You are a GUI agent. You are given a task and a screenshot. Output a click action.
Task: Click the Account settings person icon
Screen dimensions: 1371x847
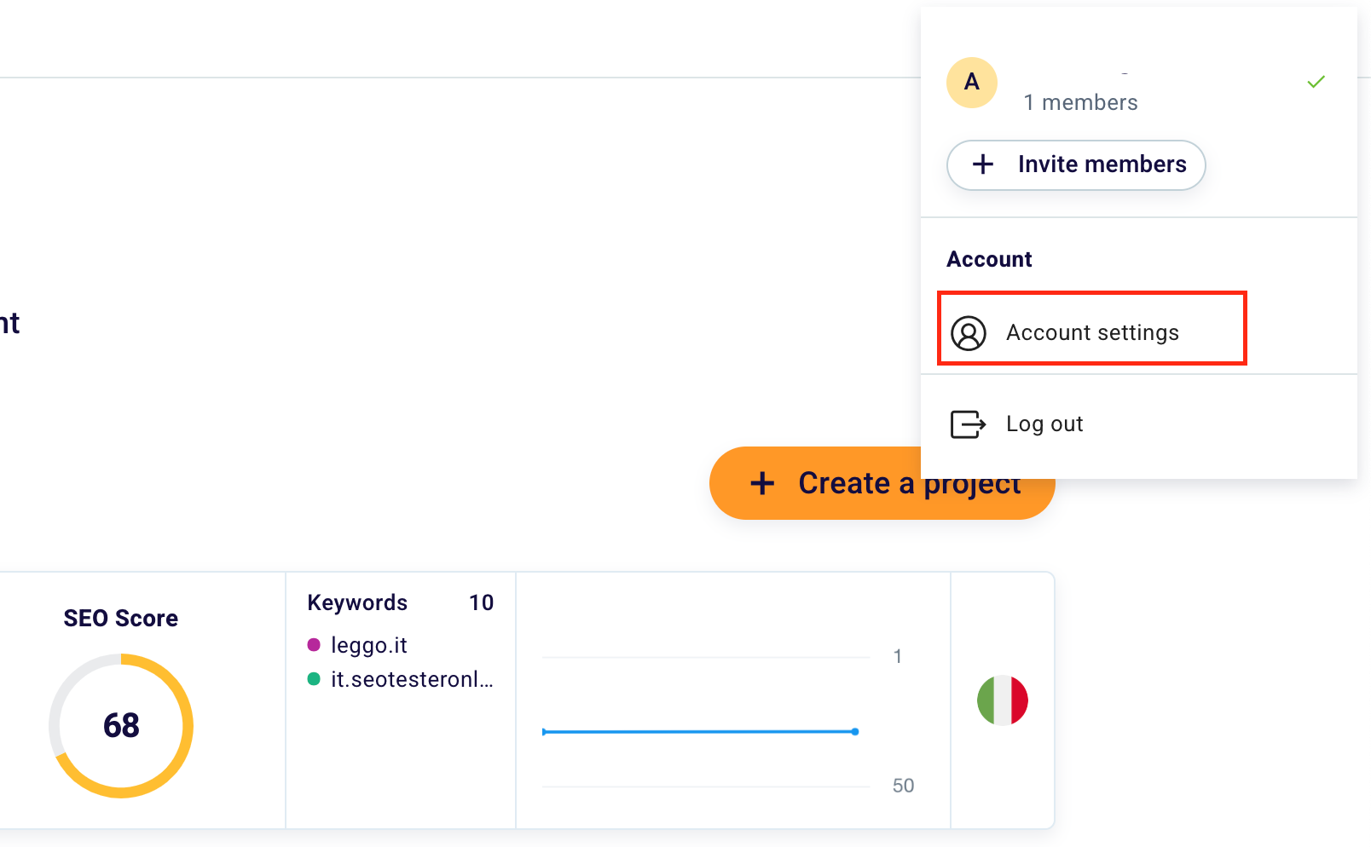tap(969, 333)
